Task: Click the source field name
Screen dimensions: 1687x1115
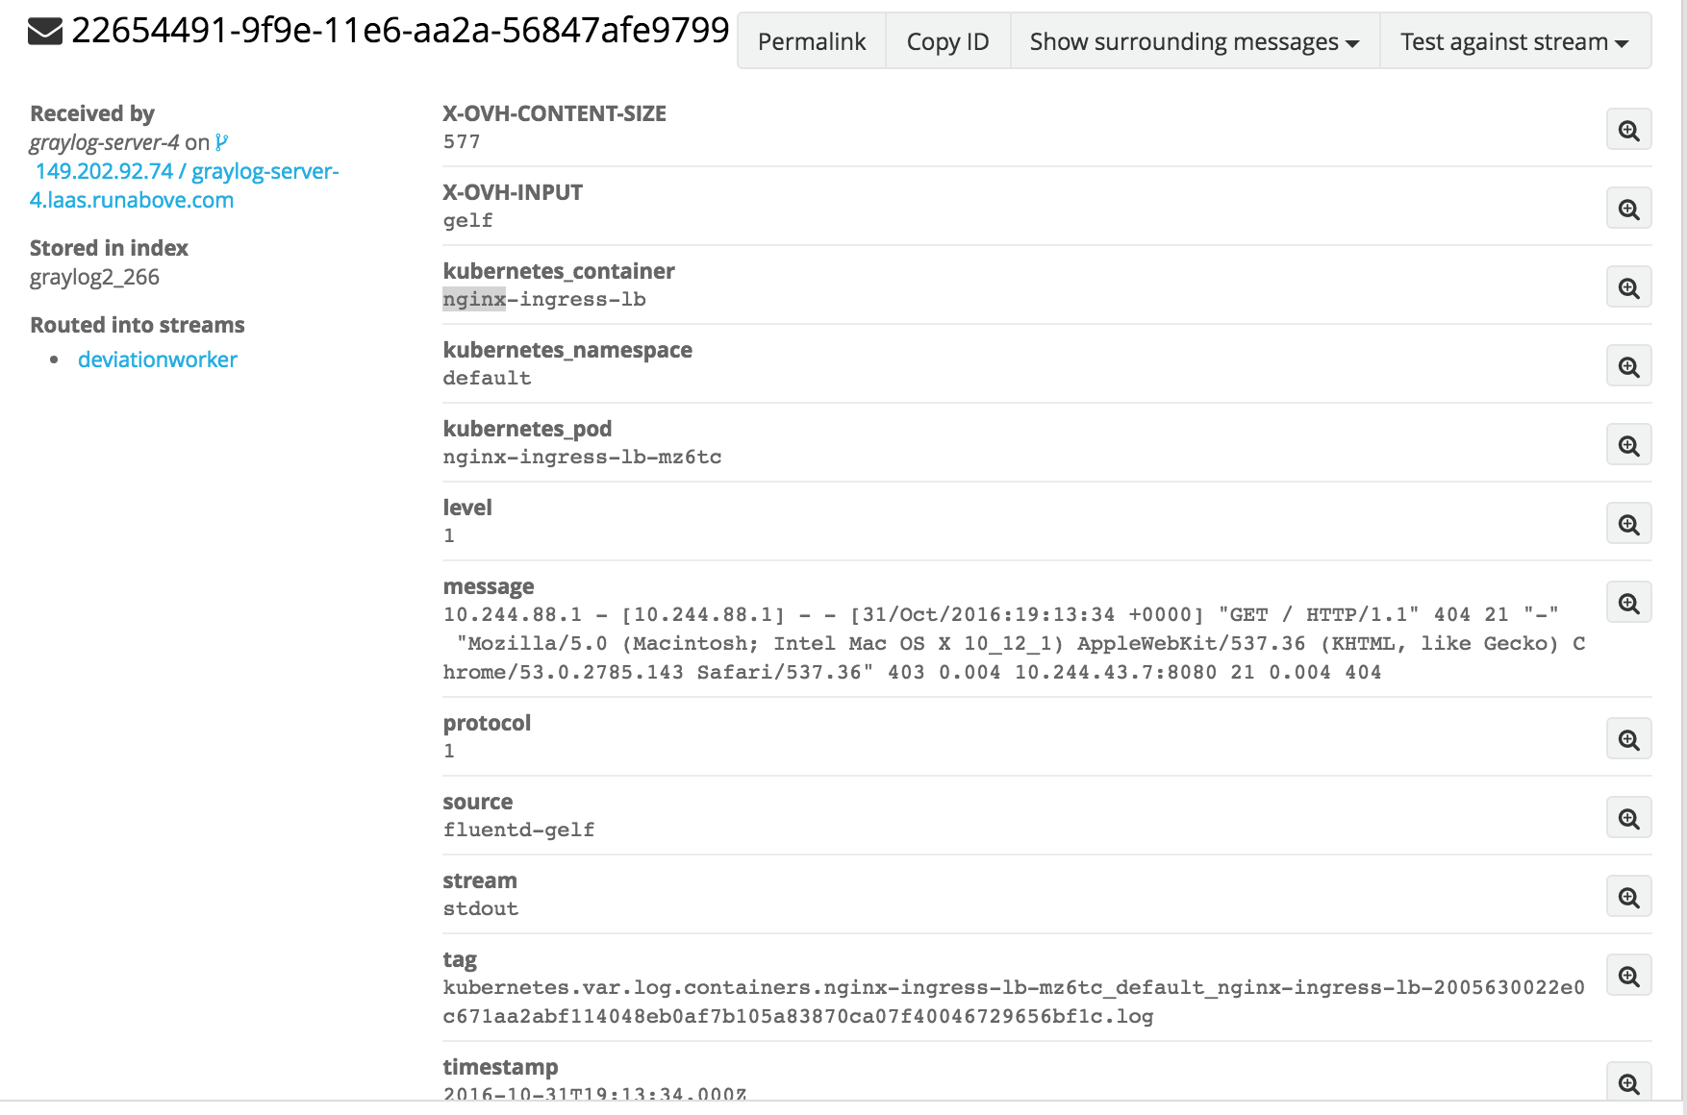Action: 478,802
